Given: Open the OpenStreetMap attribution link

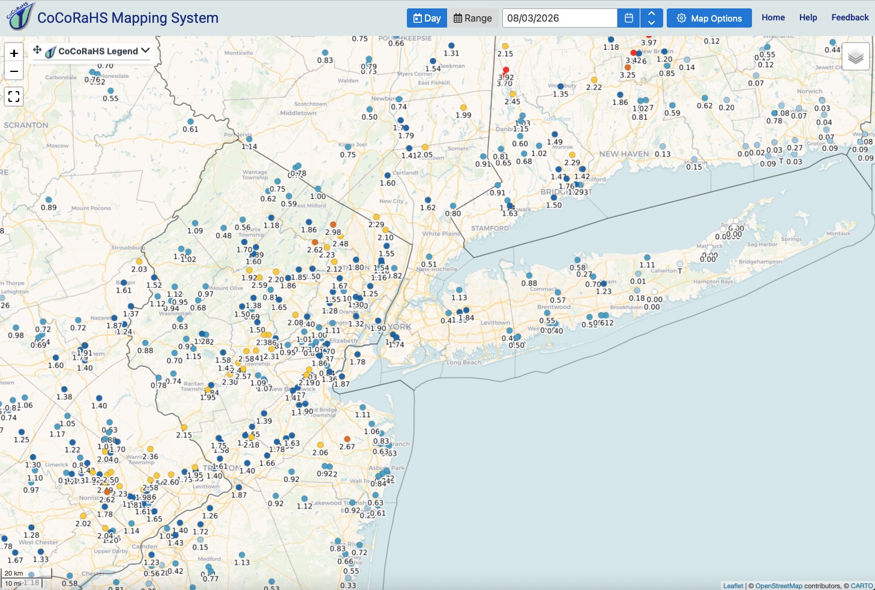Looking at the screenshot, I should pos(778,586).
